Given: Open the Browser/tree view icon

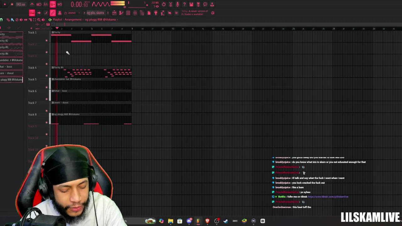Looking at the screenshot, I should (x=142, y=13).
